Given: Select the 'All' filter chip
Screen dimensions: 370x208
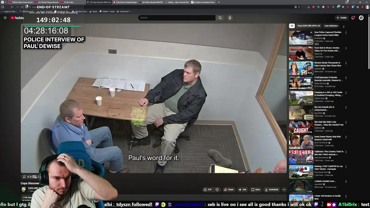Looking at the screenshot, I should click(x=292, y=26).
